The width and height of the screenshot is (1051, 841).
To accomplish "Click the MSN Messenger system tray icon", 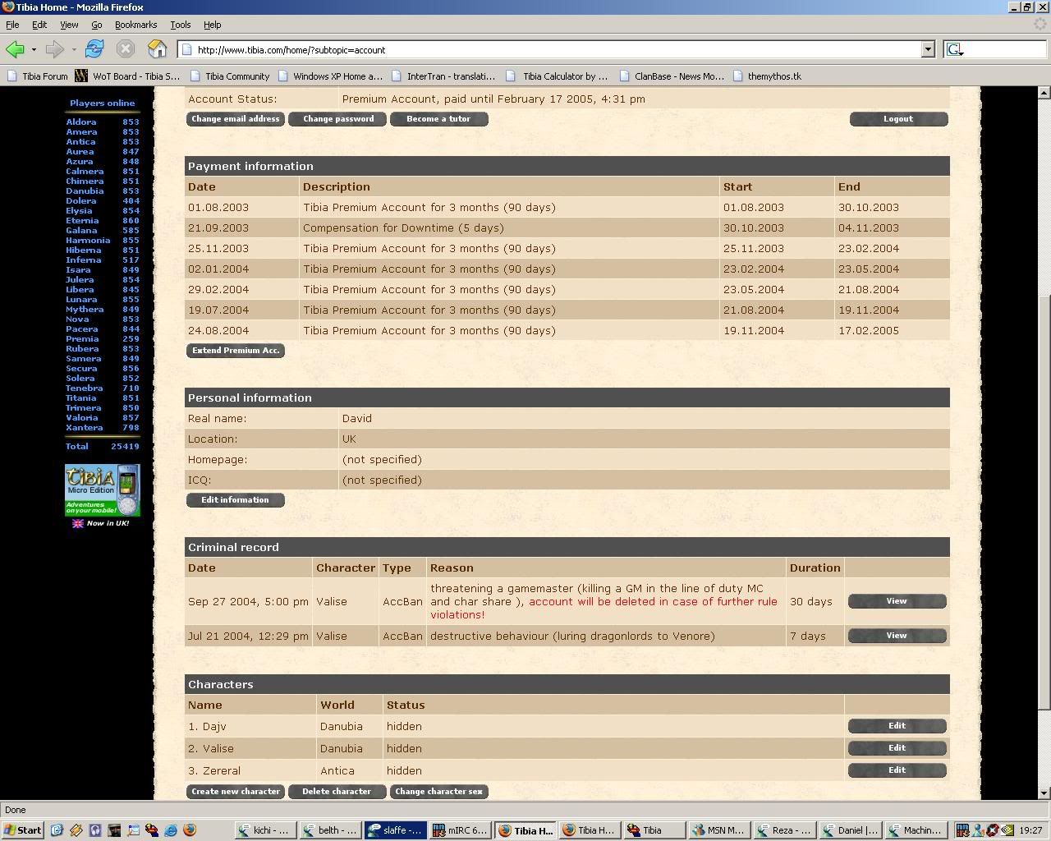I will pyautogui.click(x=977, y=830).
